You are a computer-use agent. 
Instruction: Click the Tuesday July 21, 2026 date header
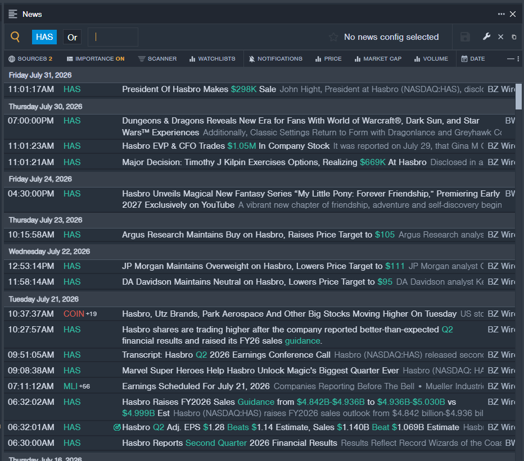[43, 299]
